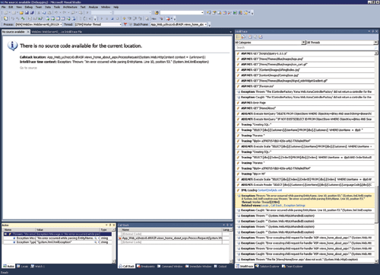Toggle auto-hide pin on Autos panel

pos(110,225)
